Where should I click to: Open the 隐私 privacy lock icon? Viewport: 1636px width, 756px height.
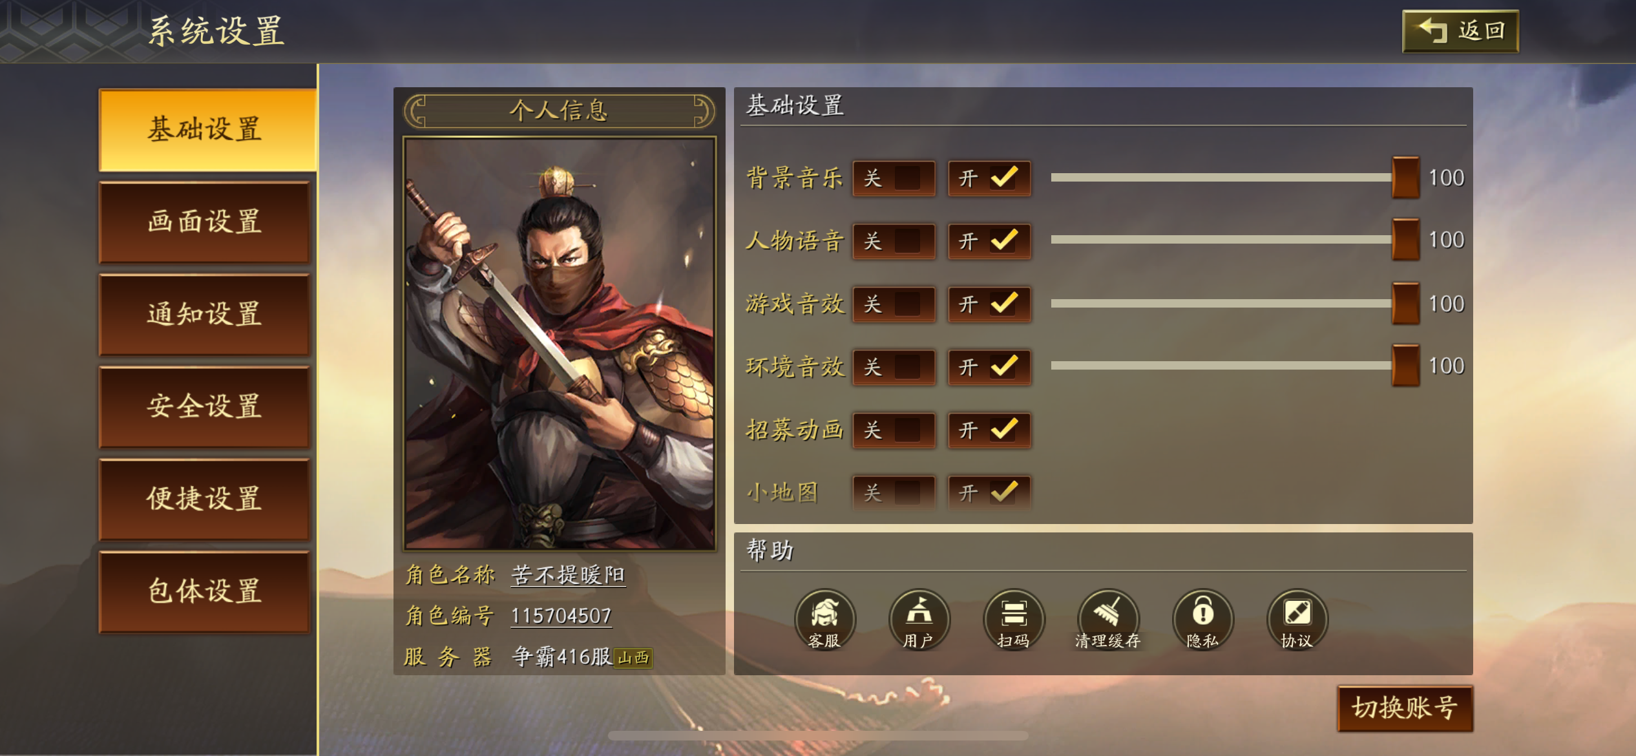(x=1202, y=619)
